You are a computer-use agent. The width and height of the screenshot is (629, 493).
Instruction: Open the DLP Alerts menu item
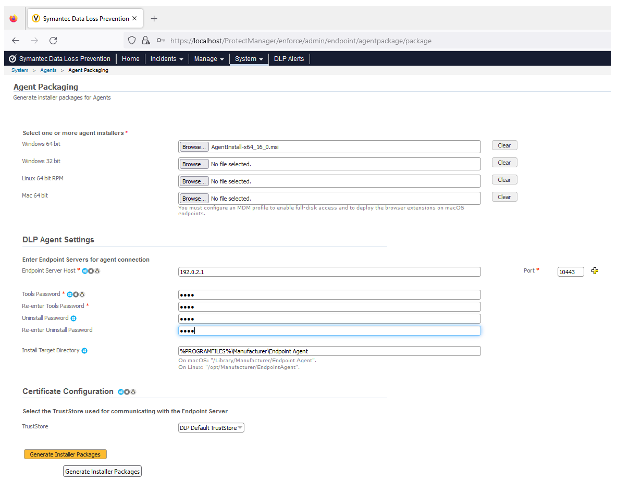pos(289,59)
